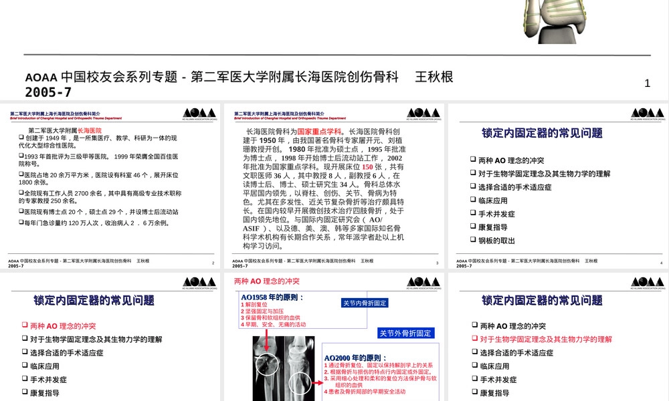Click 1 解剖复位 in the AO1958 list
The image size is (669, 401).
tap(254, 305)
